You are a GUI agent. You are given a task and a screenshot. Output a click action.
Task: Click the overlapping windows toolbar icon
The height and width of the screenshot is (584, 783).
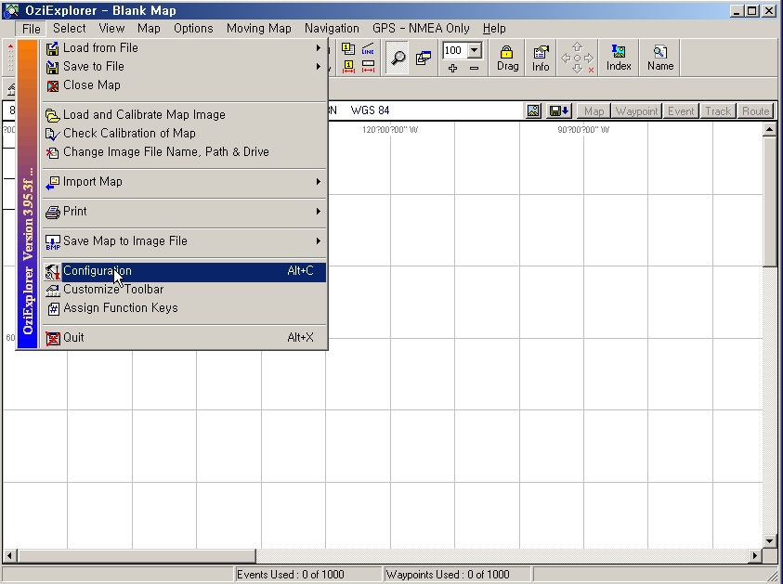point(424,58)
